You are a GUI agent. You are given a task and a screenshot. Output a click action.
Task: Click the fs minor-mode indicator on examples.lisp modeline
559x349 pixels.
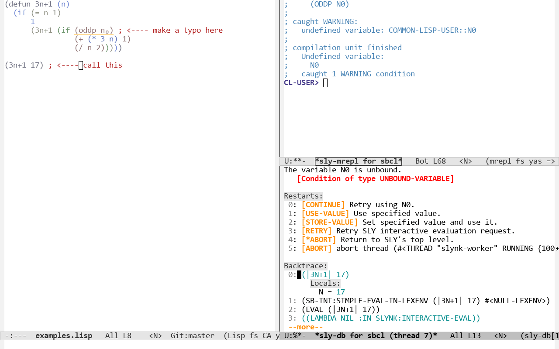253,335
